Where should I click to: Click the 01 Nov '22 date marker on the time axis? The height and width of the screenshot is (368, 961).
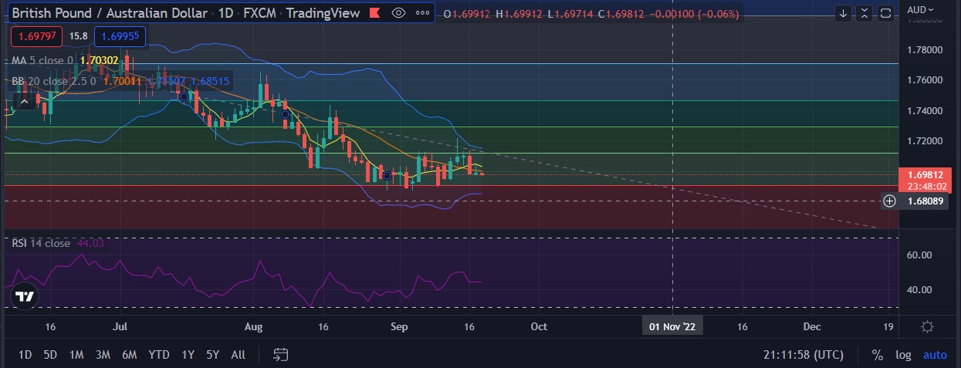coord(672,326)
